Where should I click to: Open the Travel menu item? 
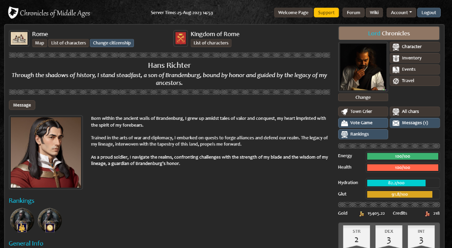tap(414, 81)
